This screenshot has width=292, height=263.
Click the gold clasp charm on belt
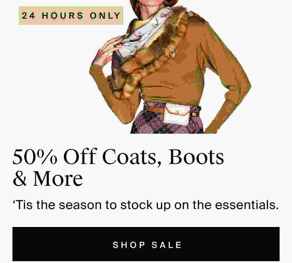[x=195, y=114]
